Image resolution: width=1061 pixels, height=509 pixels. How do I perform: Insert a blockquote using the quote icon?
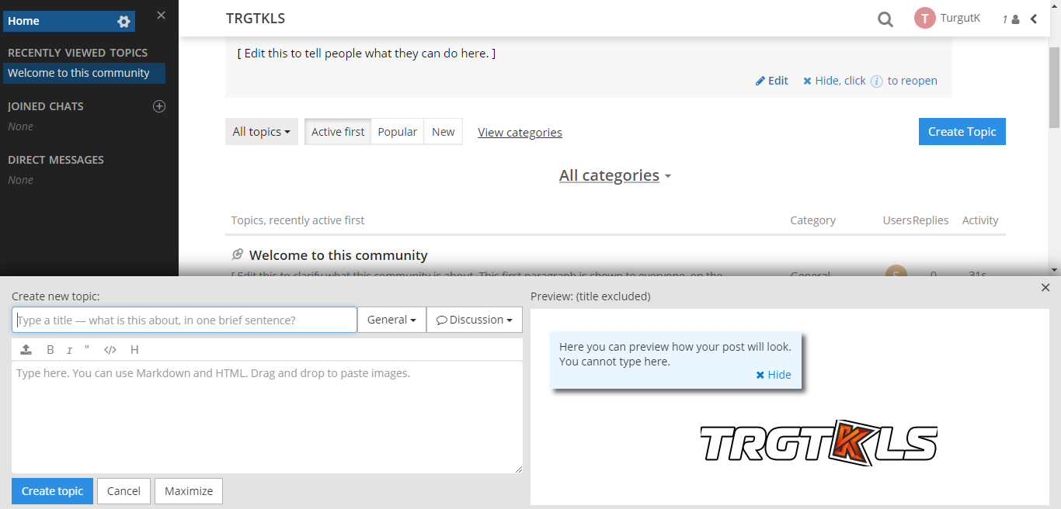tap(87, 350)
